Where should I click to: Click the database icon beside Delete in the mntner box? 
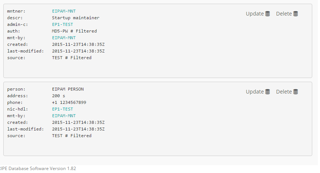point(296,14)
